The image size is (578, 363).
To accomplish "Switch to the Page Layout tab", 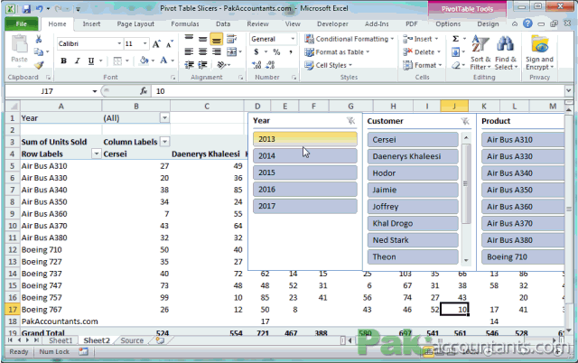I will click(135, 24).
